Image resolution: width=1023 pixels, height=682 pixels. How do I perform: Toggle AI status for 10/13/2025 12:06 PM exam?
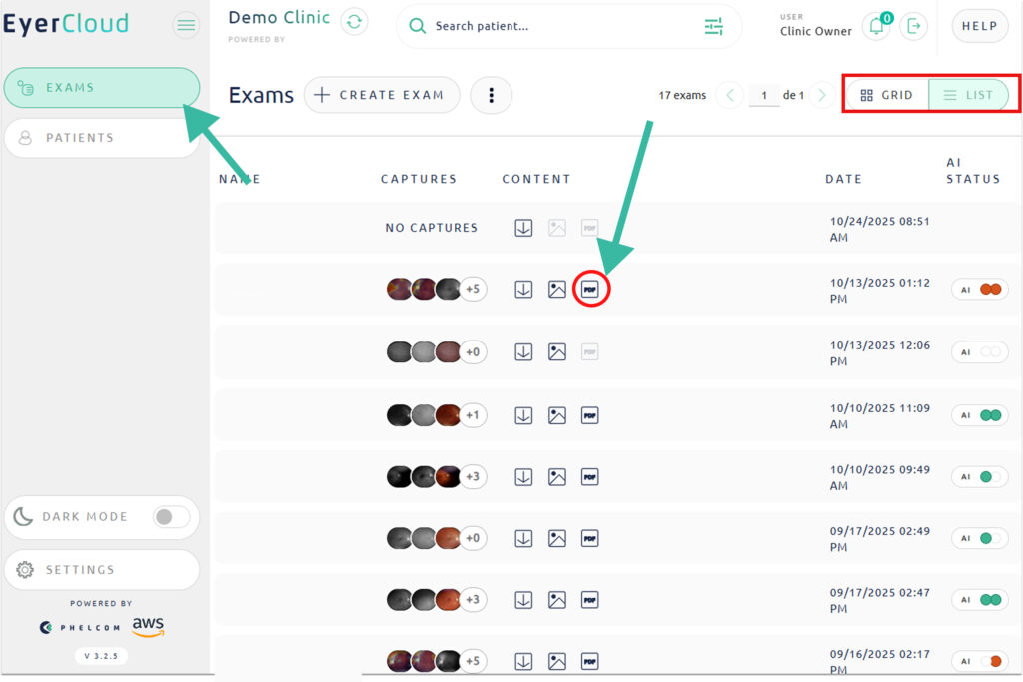point(979,352)
